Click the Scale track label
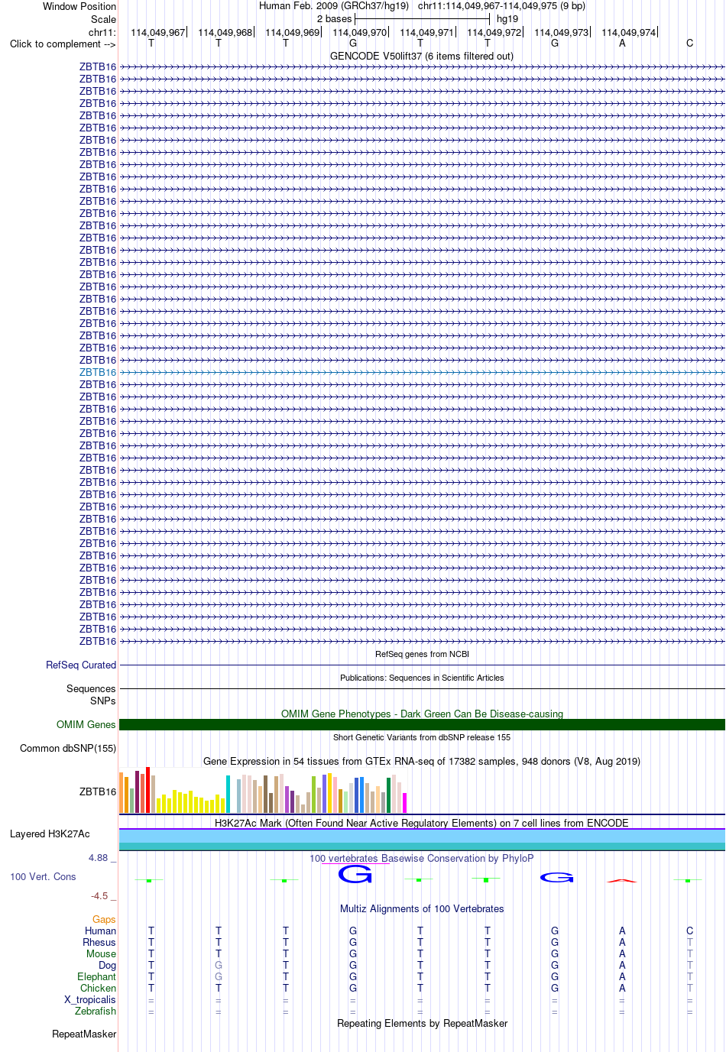The image size is (726, 1052). click(x=104, y=19)
